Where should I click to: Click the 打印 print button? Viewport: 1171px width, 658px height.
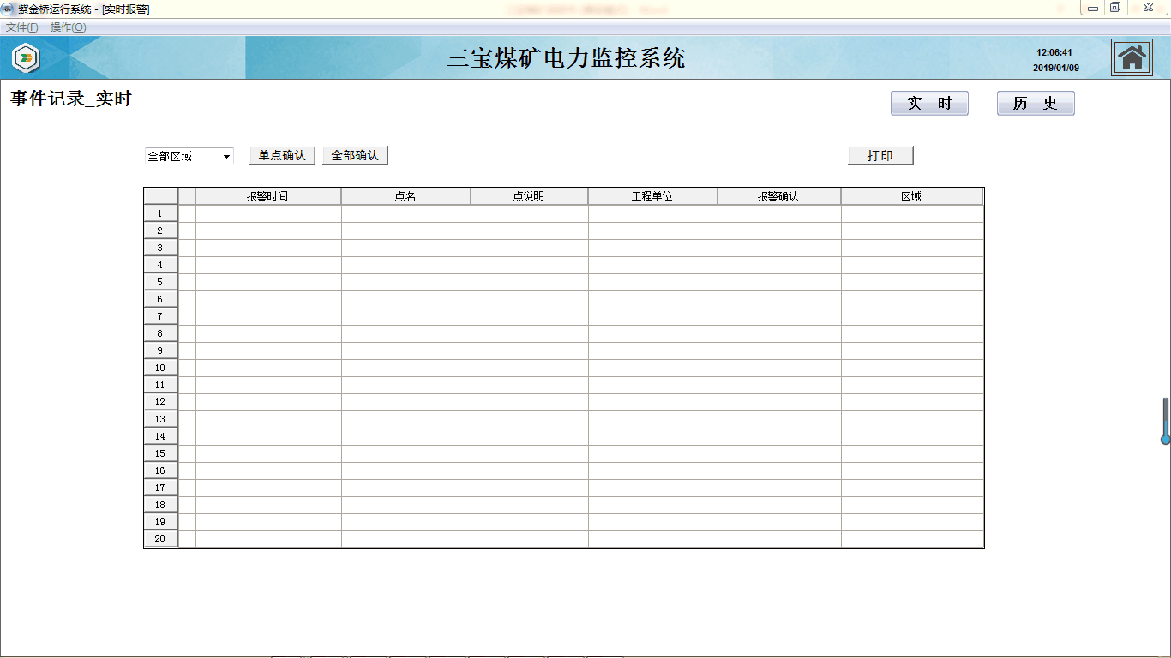(880, 156)
